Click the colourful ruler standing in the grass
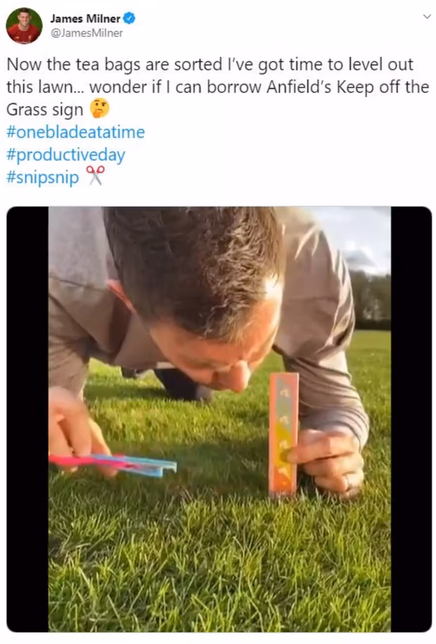436x644 pixels. pos(284,434)
